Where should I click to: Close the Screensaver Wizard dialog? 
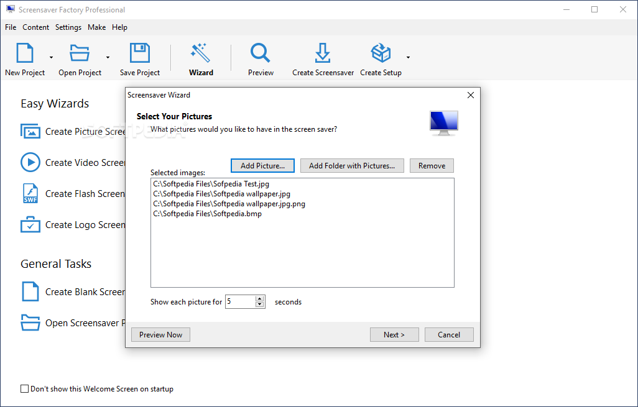(x=471, y=95)
